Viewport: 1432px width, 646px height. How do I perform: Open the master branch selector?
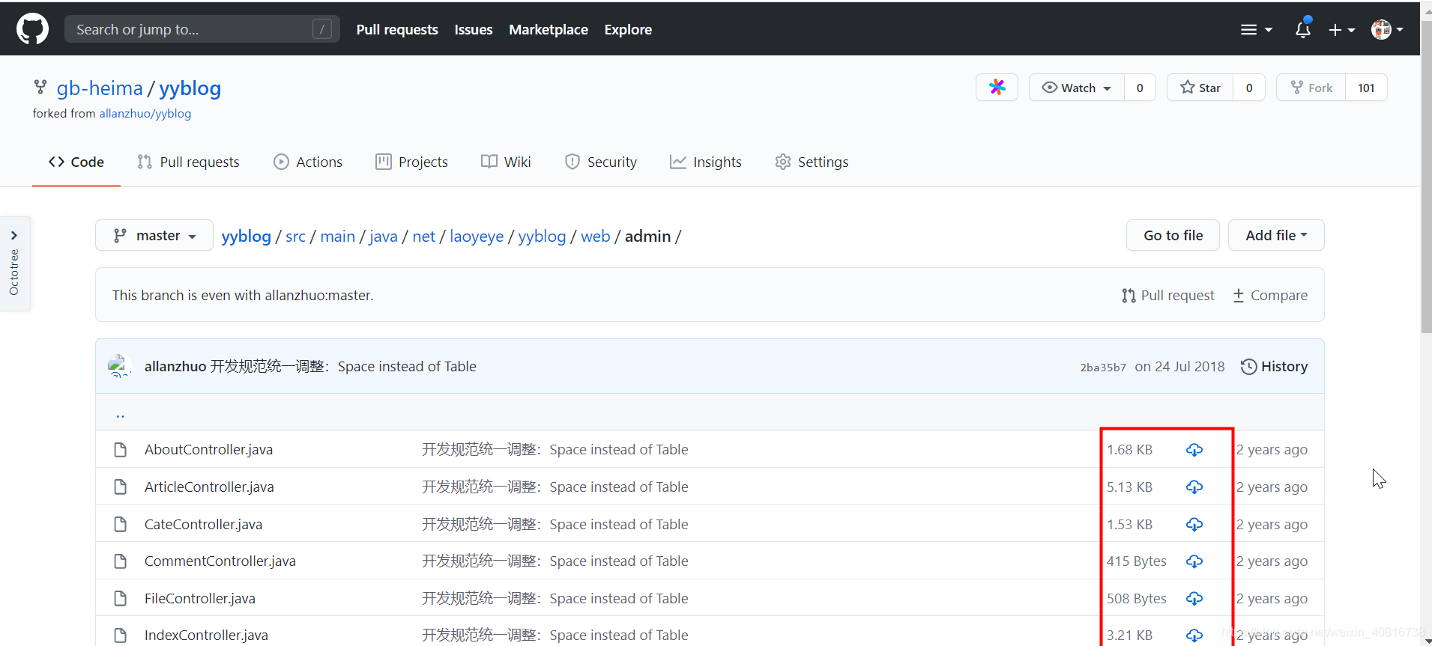pyautogui.click(x=154, y=236)
